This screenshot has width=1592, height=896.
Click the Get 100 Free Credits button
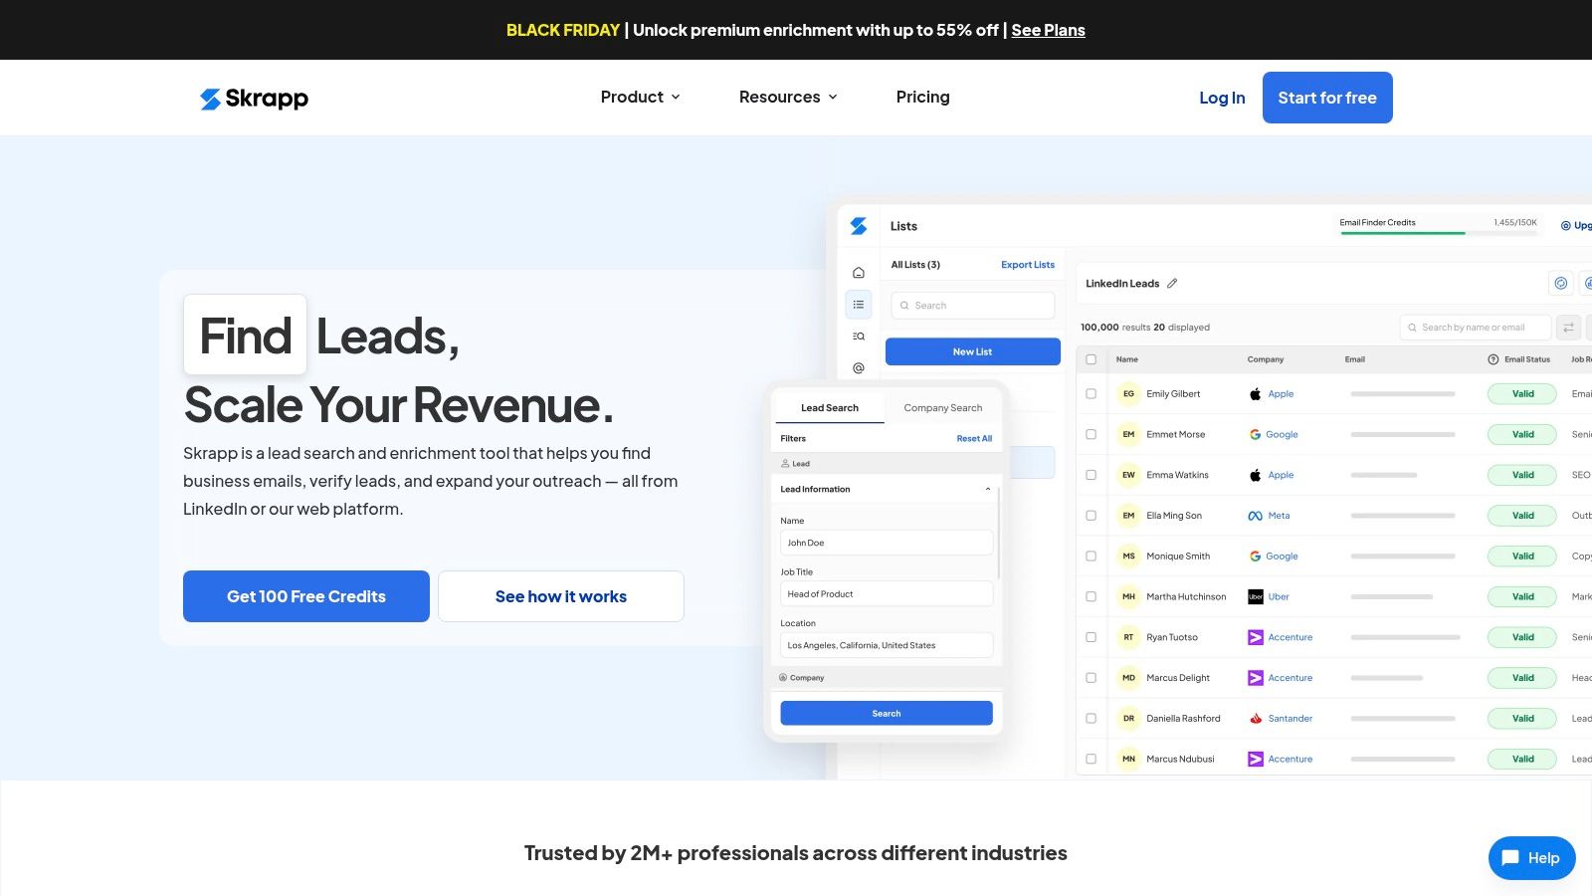pyautogui.click(x=305, y=595)
